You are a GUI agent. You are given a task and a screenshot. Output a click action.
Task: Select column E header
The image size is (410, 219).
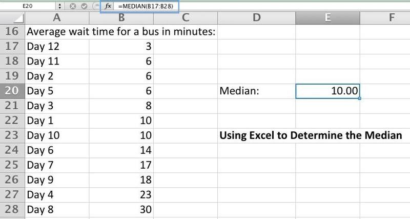click(x=327, y=18)
